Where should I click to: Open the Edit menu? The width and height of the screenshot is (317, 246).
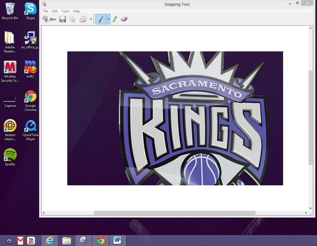point(55,11)
